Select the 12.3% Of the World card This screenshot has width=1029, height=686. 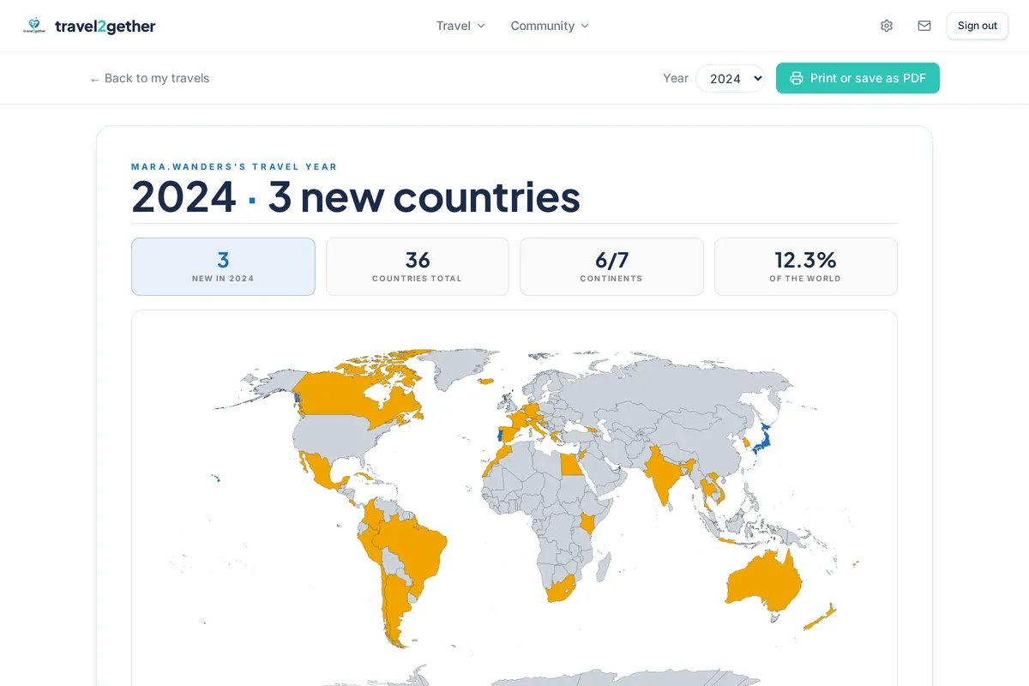[x=806, y=267]
